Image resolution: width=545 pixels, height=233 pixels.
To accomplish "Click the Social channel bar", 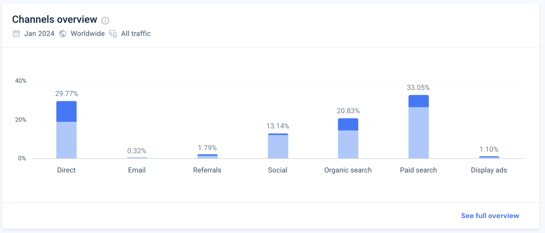I will tap(278, 145).
